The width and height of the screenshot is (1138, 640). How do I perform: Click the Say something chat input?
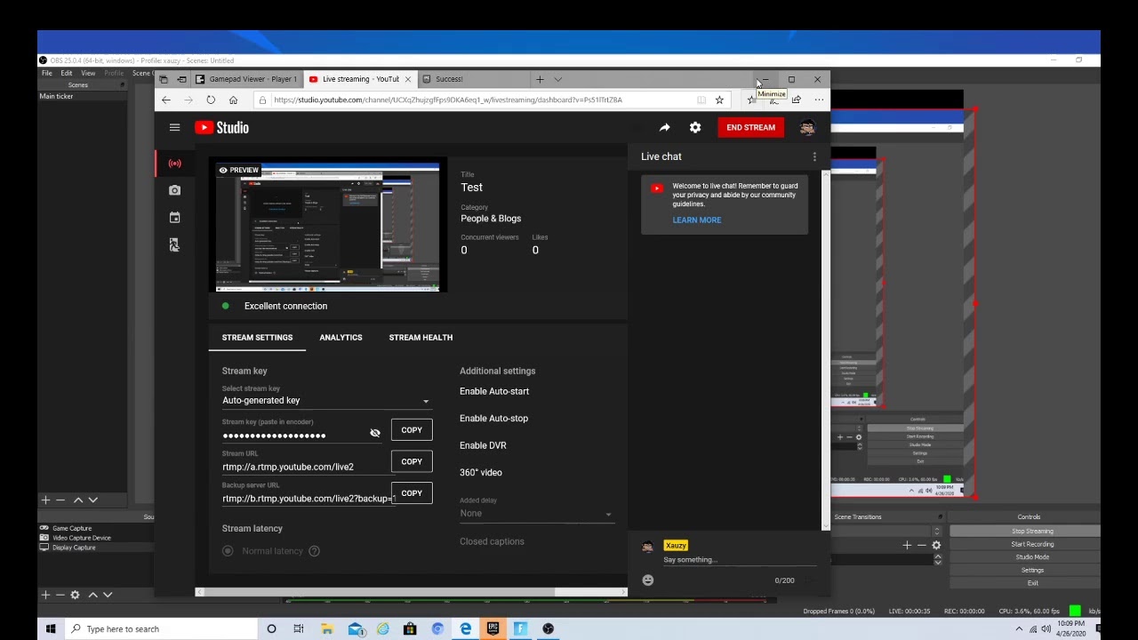[738, 560]
